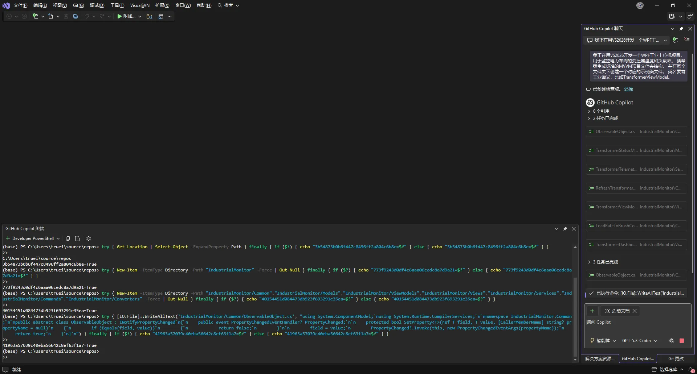
Task: Open the TransformerTelemet... file card
Action: click(636, 169)
